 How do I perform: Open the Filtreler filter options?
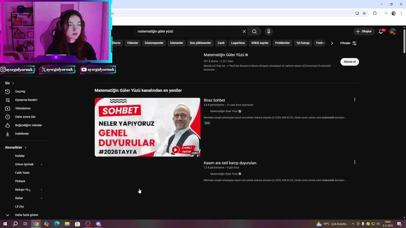point(348,43)
